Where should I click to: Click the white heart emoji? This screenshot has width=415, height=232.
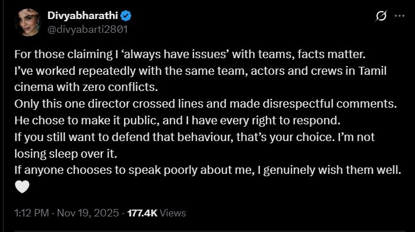[x=22, y=187]
